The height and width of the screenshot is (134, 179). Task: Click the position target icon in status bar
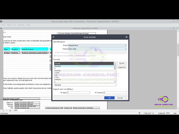(140, 113)
